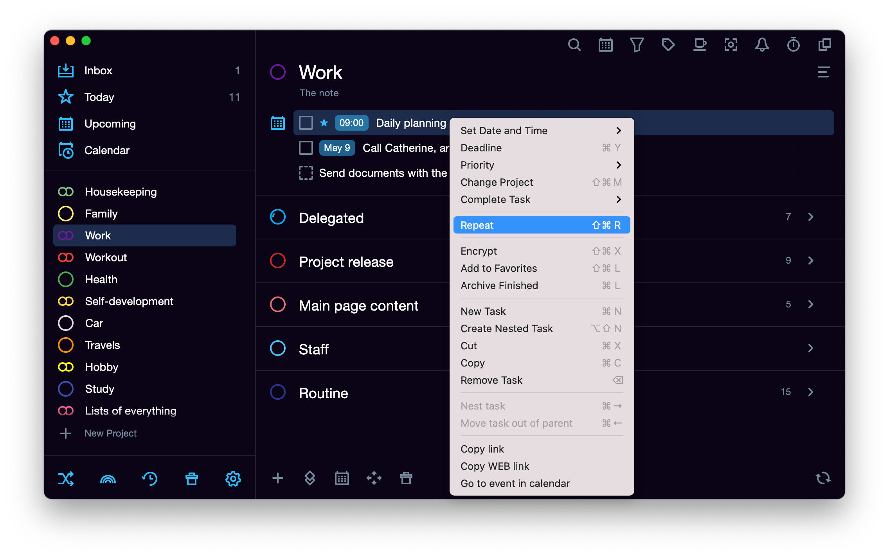Open the Work project list menu icon

(x=823, y=72)
